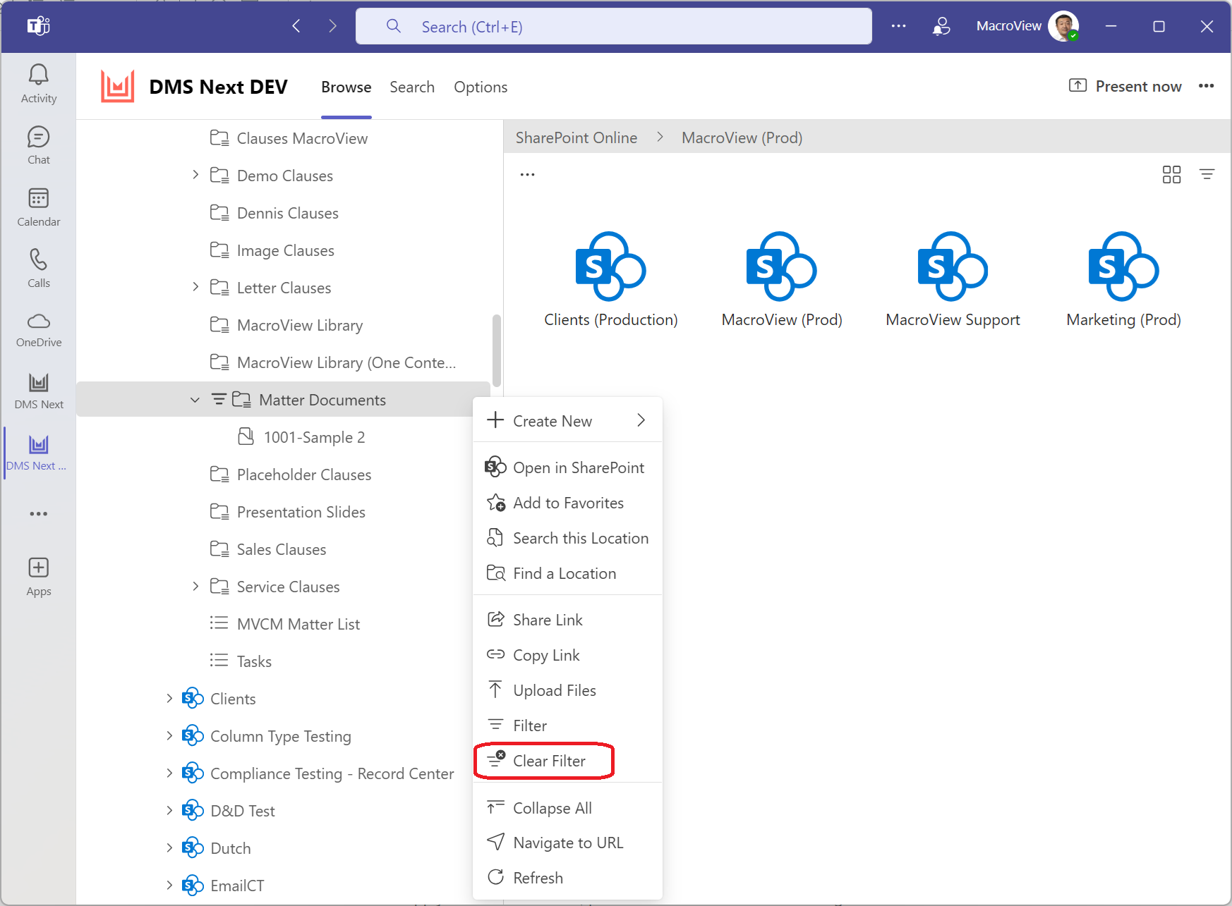1232x906 pixels.
Task: Click the tree pane vertical scrollbar
Action: 497,350
